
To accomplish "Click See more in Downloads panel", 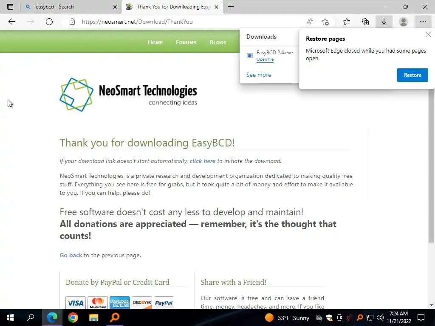I will point(259,75).
